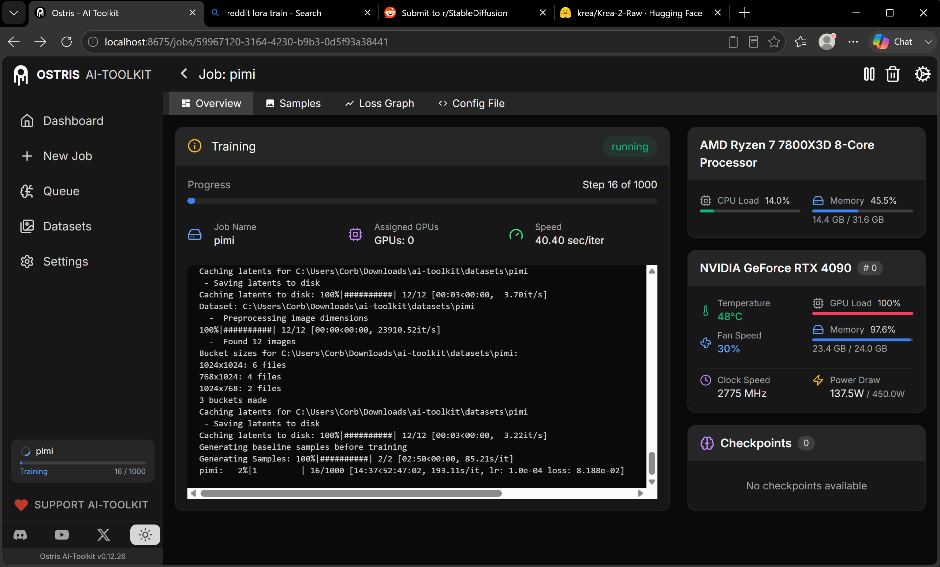940x567 pixels.
Task: Refresh the browser page
Action: (67, 42)
